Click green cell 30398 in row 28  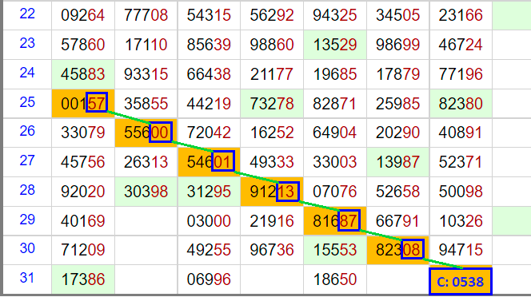[x=146, y=192]
